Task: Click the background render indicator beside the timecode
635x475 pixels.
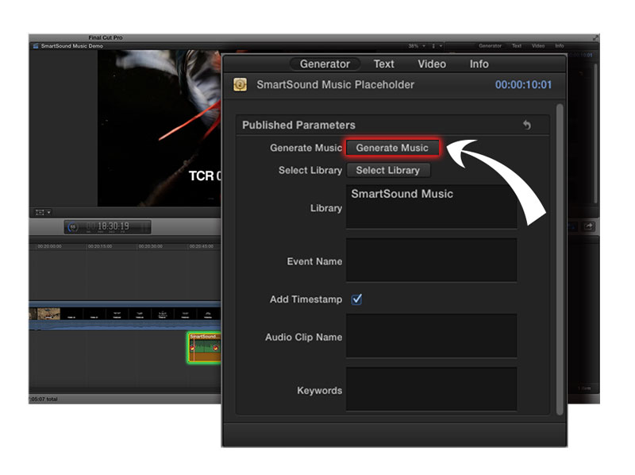Action: click(x=73, y=227)
